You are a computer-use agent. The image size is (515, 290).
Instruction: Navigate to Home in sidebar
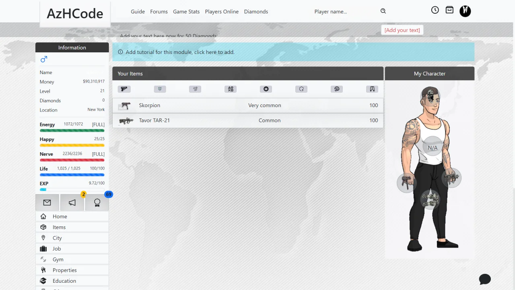pos(72,216)
